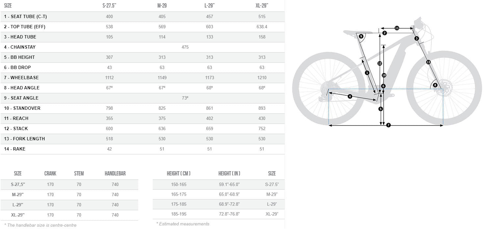The width and height of the screenshot is (487, 230).
Task: Click the HEIGHT ( CM ) column header
Action: tap(179, 173)
